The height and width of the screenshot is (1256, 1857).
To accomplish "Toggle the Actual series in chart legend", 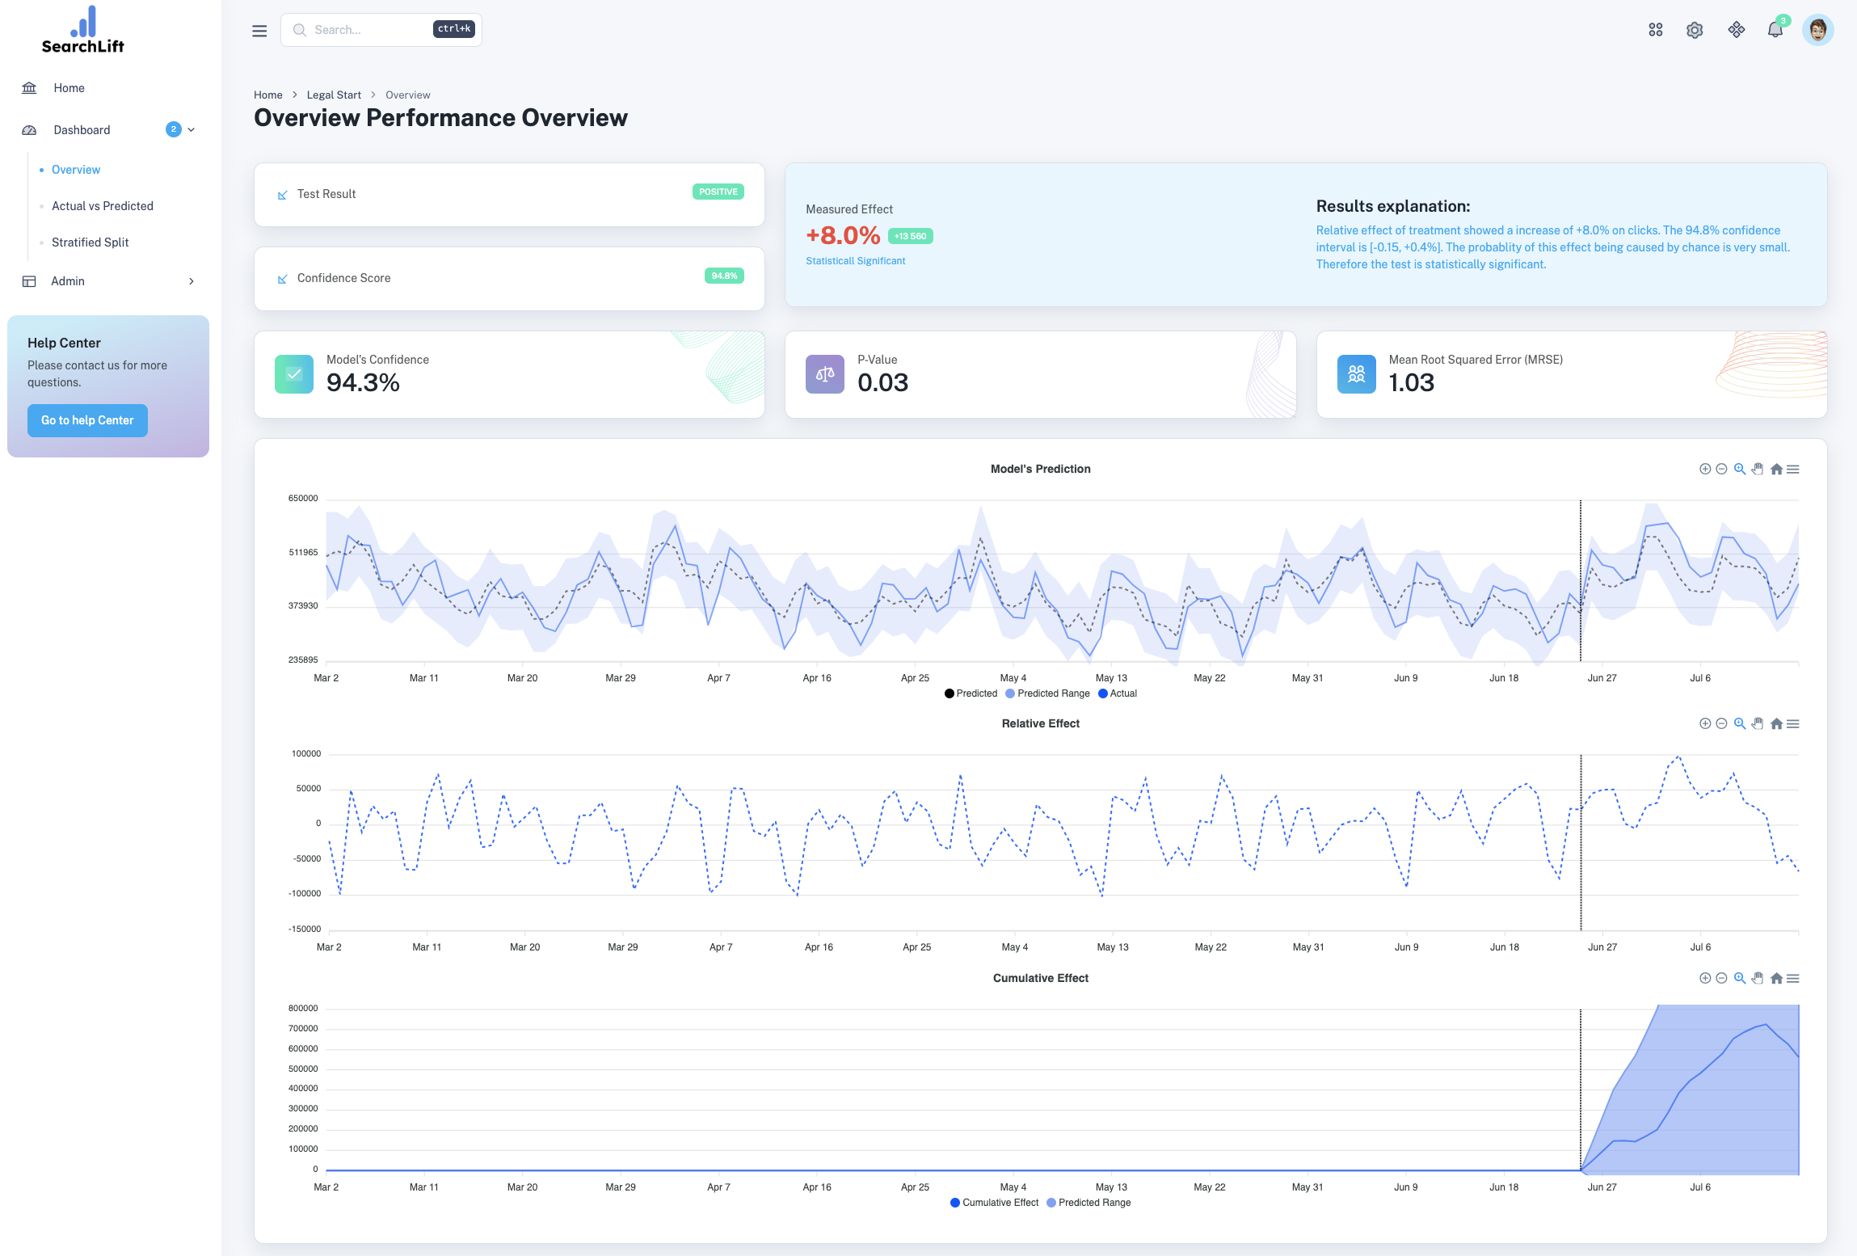I will [1118, 693].
